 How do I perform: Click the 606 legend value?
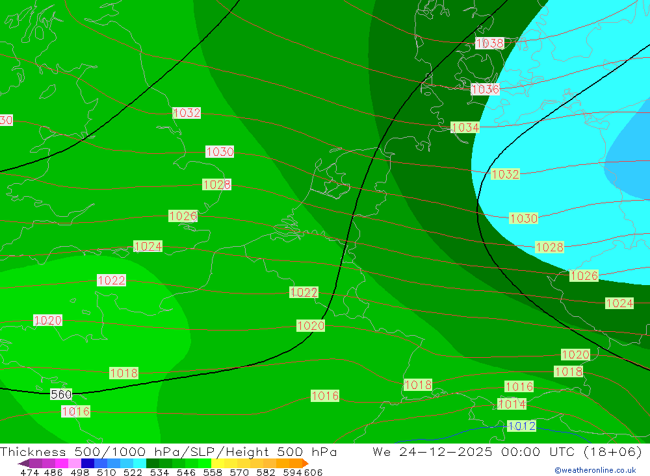313,473
